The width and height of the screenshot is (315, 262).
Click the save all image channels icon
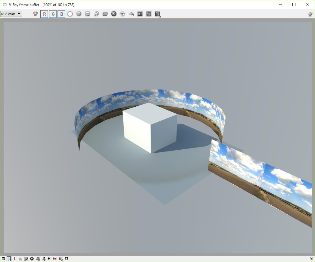pos(96,14)
